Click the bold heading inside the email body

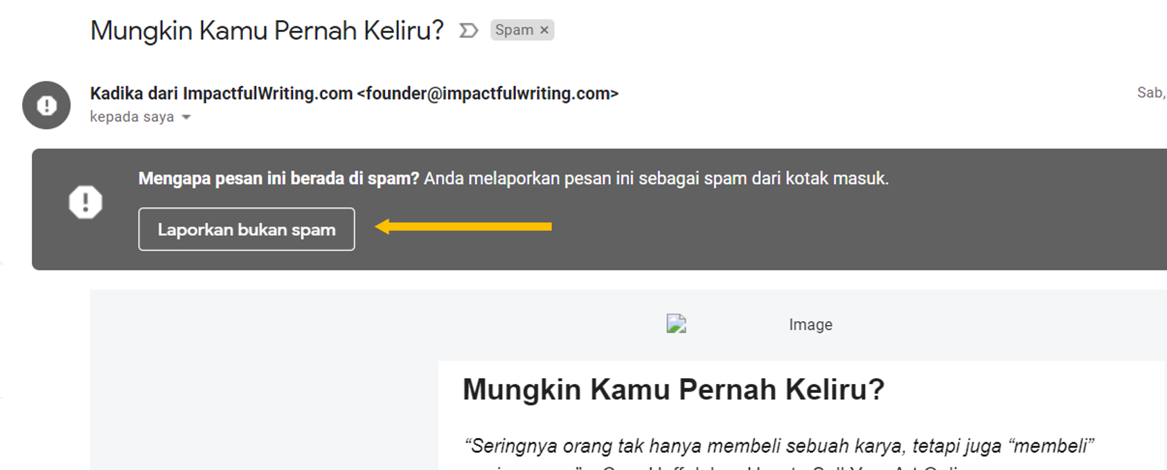[674, 390]
